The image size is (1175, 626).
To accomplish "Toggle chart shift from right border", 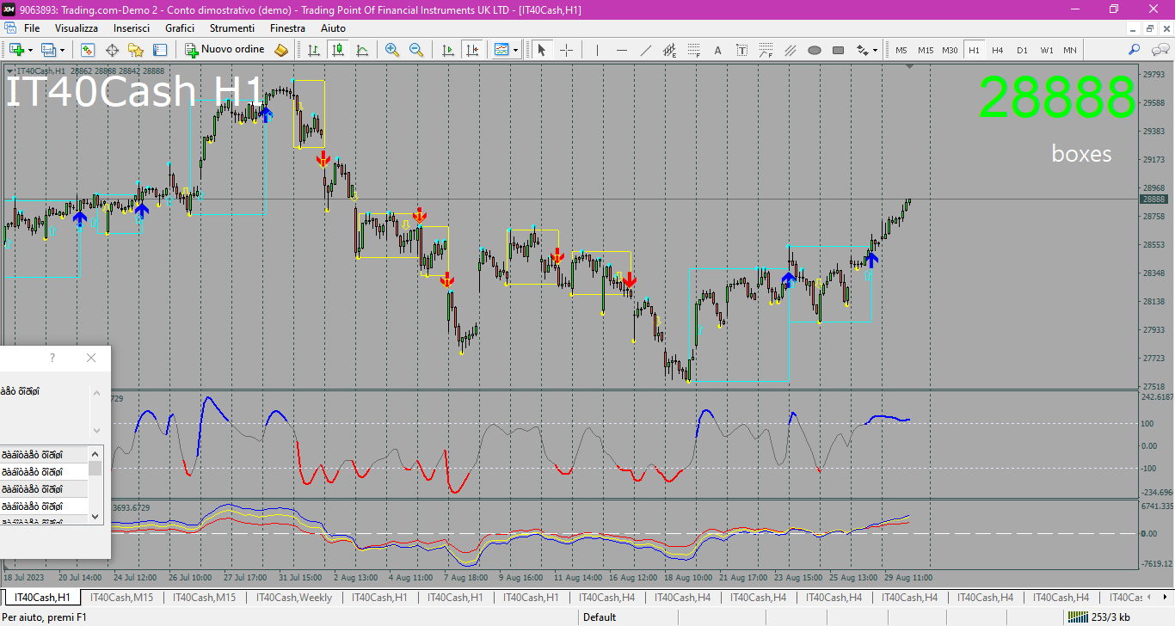I will [471, 50].
